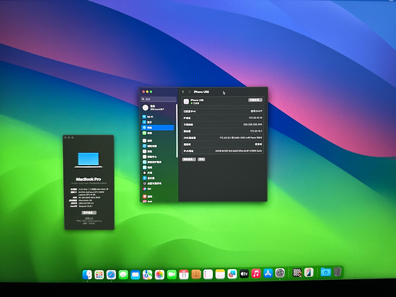Open Displays settings in the sidebar

(x=158, y=178)
